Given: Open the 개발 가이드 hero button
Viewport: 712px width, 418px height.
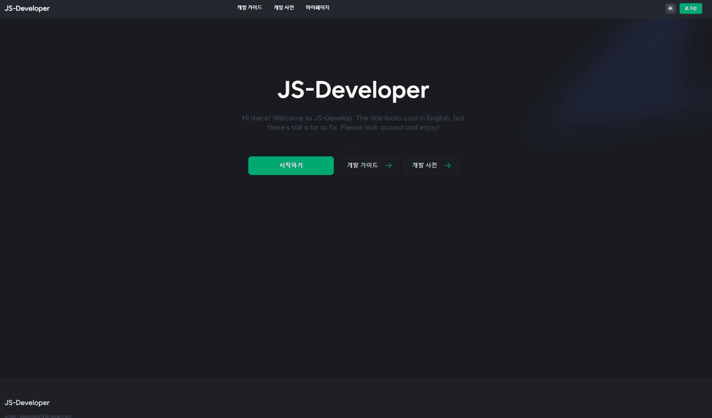Looking at the screenshot, I should pyautogui.click(x=369, y=165).
